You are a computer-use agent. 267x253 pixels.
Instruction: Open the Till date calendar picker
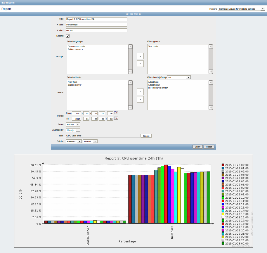coord(116,118)
